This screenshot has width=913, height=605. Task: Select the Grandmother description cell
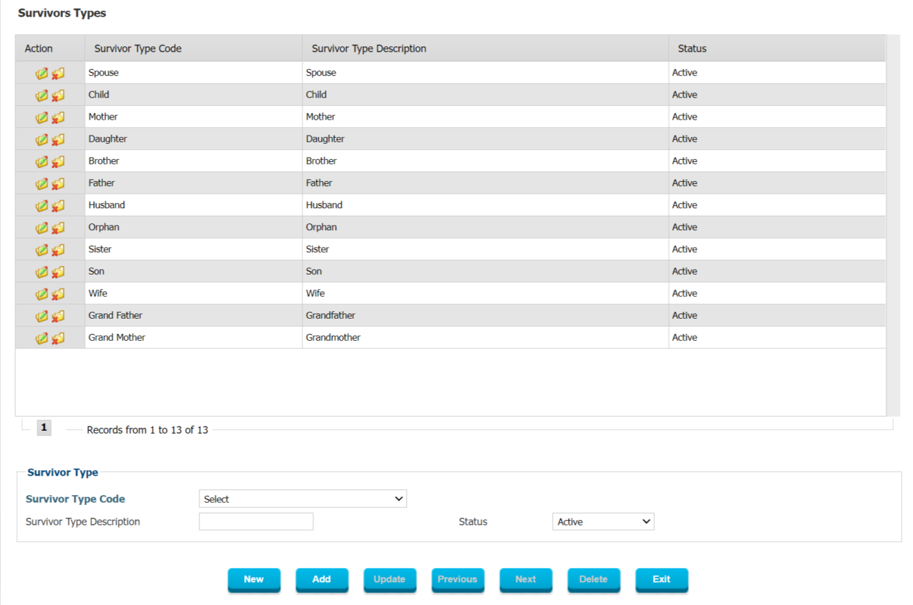[x=486, y=337]
